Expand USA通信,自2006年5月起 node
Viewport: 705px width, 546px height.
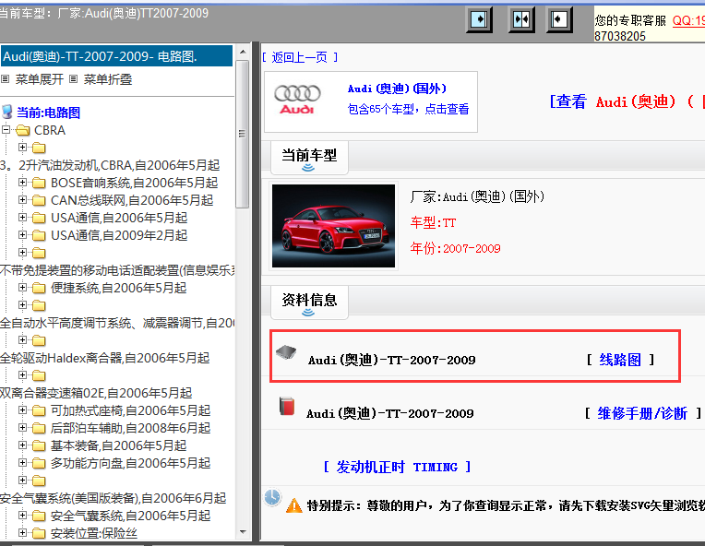22,217
